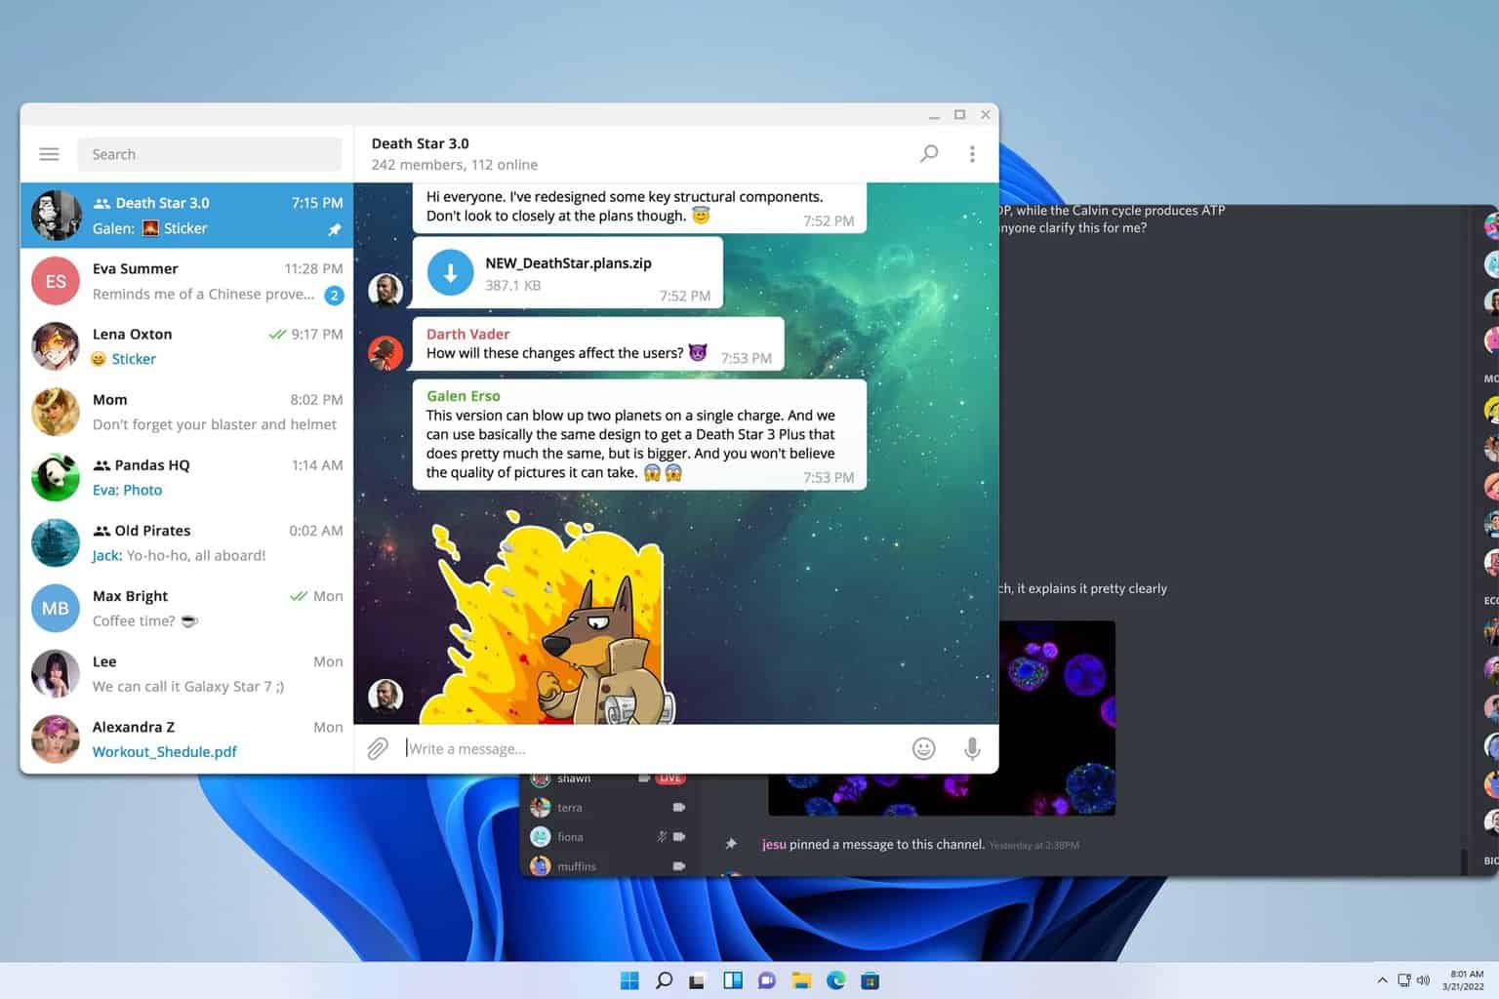This screenshot has height=999, width=1499.
Task: Launch Teams Chat from the taskbar
Action: [766, 980]
